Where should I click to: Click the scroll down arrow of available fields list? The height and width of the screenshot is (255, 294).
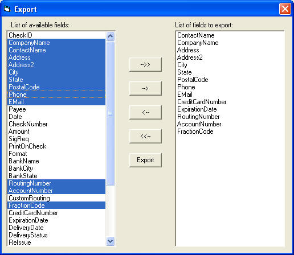click(111, 241)
